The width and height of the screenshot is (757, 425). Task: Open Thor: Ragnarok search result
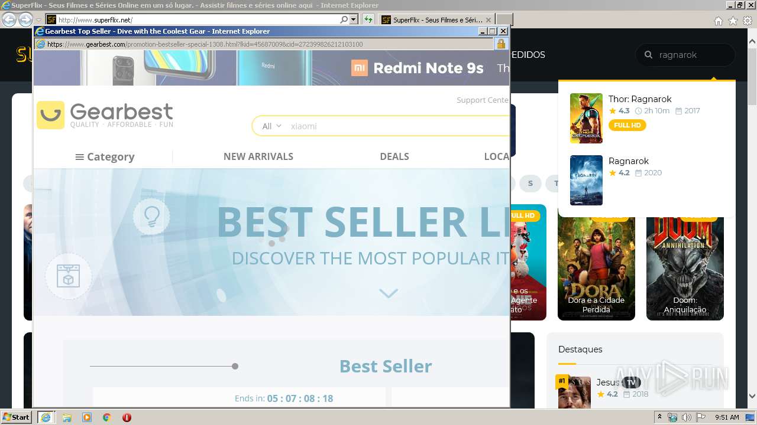click(640, 99)
